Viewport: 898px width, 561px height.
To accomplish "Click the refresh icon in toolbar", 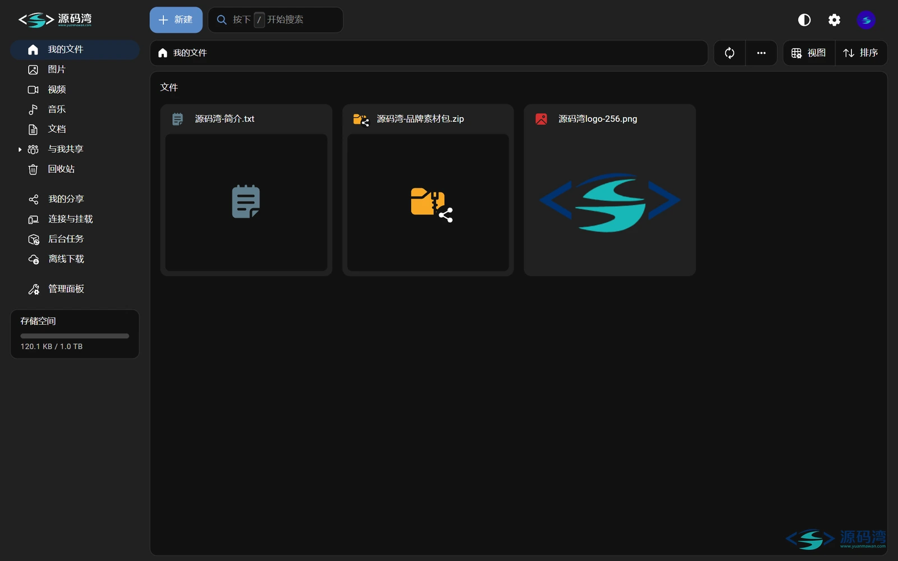I will (x=730, y=53).
